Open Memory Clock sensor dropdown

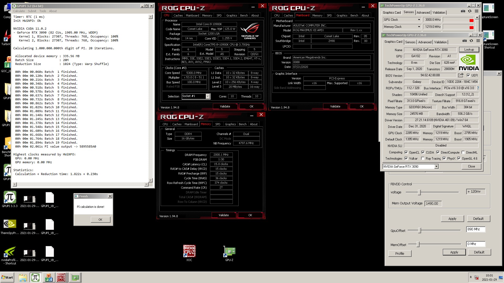tap(419, 27)
